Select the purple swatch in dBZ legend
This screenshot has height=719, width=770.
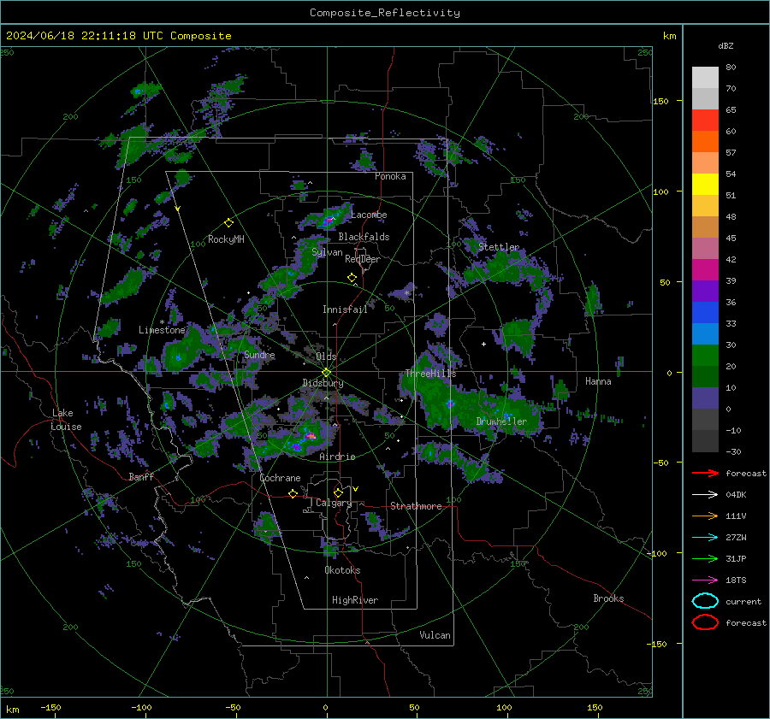(705, 292)
